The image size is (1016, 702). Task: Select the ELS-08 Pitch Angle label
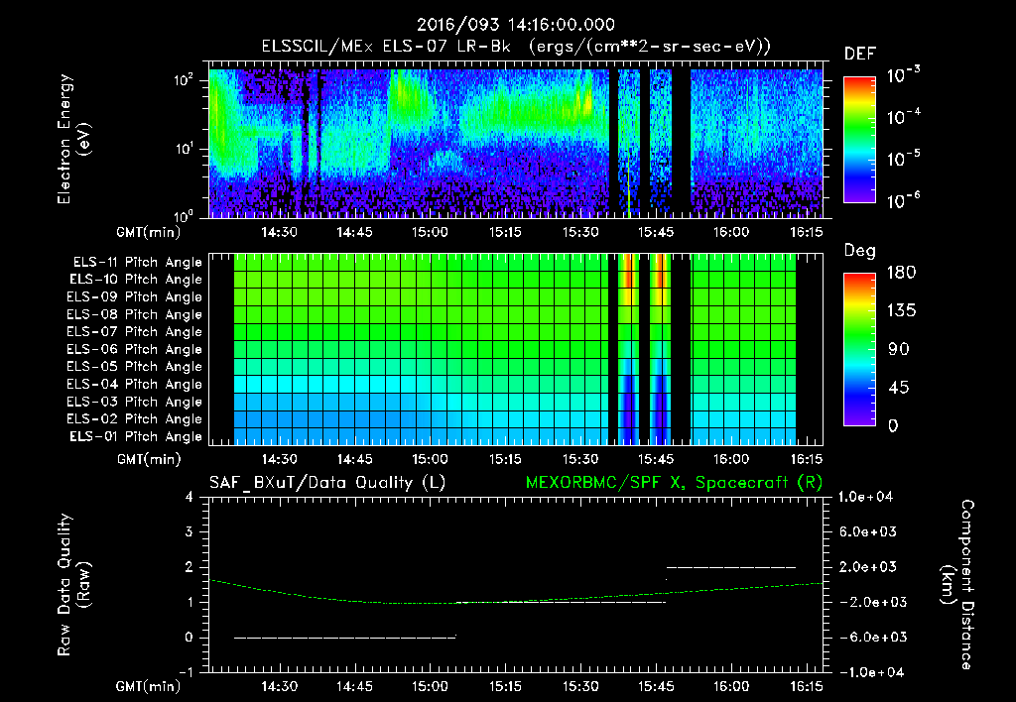tap(135, 314)
